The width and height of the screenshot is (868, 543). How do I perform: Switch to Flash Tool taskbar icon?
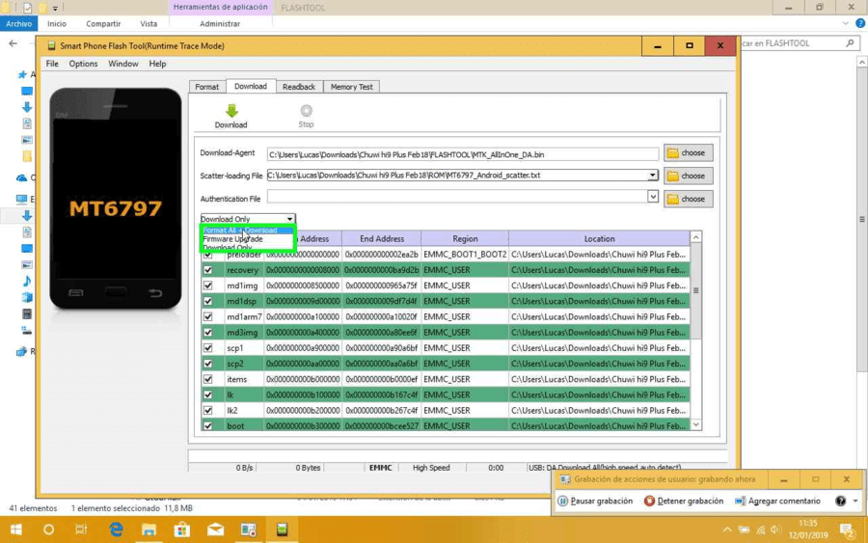pyautogui.click(x=283, y=529)
